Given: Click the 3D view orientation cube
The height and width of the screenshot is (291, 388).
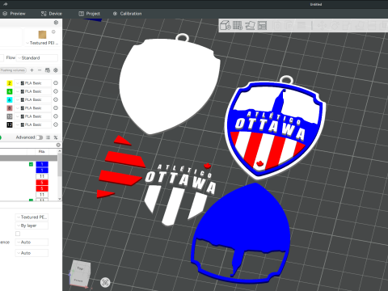Looking at the screenshot, I should 80,272.
